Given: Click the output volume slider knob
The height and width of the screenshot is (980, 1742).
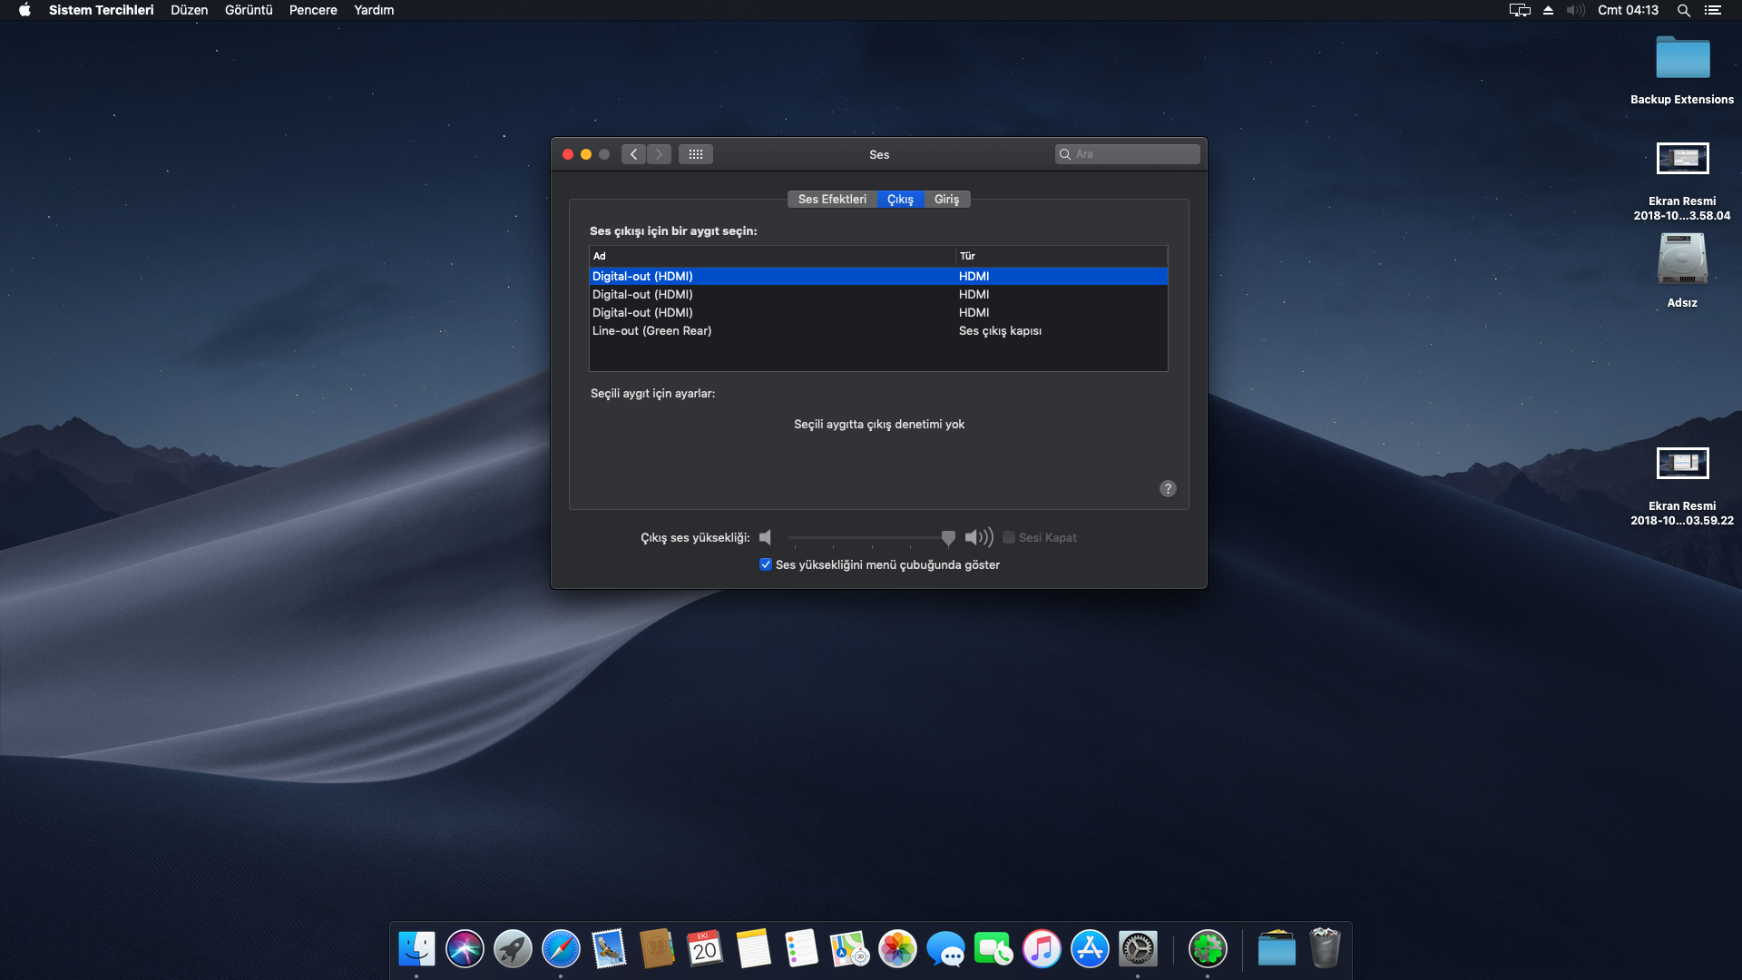Looking at the screenshot, I should coord(948,537).
